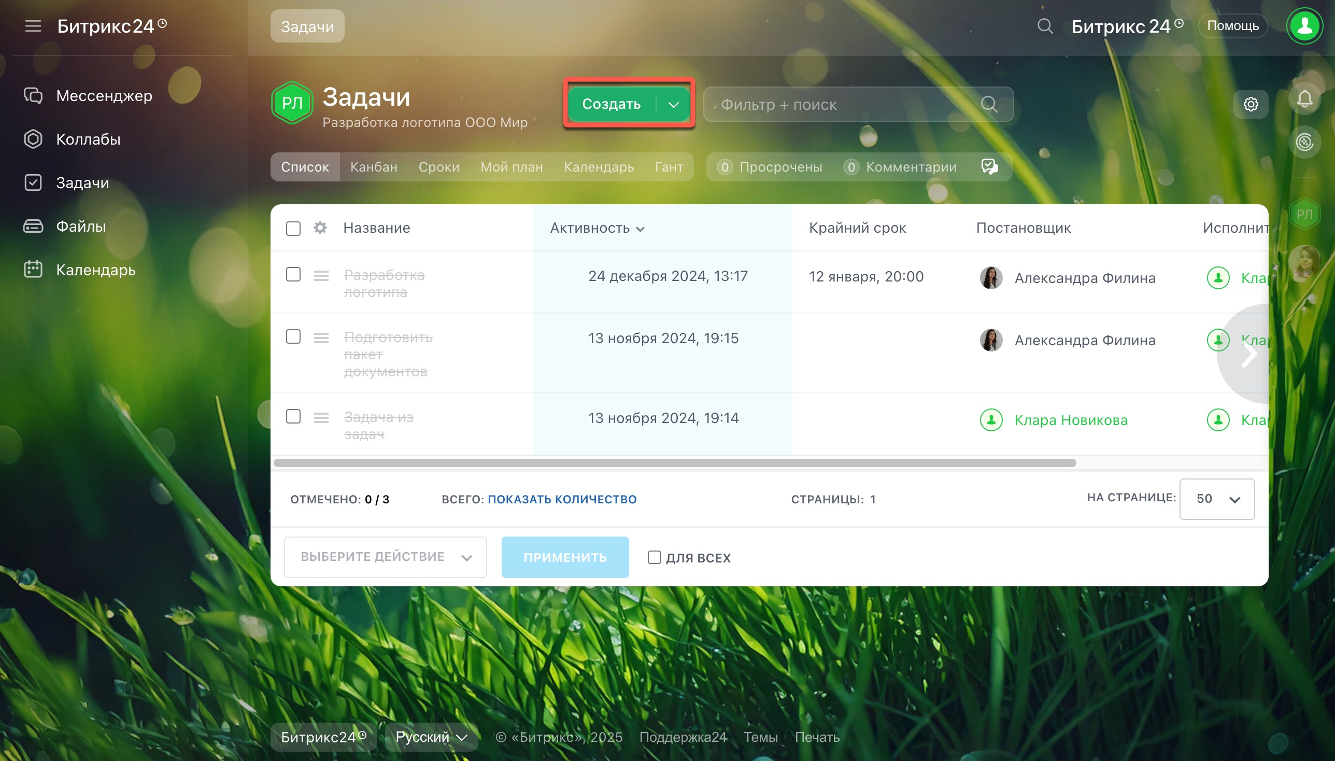Viewport: 1335px width, 761px height.
Task: Enable the ДЛЯ ВСЕХ checkbox
Action: click(654, 557)
